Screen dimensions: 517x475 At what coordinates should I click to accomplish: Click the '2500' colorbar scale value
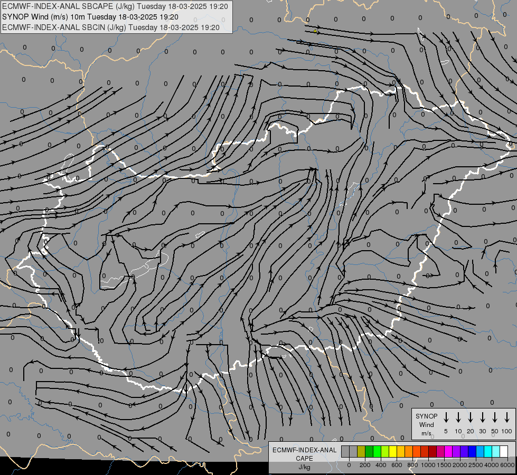pyautogui.click(x=476, y=465)
